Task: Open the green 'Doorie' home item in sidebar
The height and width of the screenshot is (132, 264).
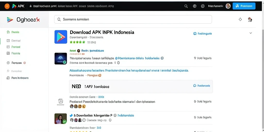Action: coord(13,32)
